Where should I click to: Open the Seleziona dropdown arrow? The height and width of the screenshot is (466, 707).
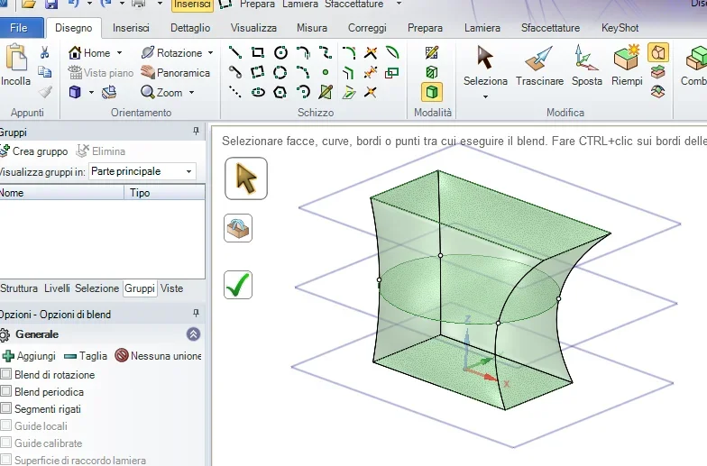click(x=485, y=96)
